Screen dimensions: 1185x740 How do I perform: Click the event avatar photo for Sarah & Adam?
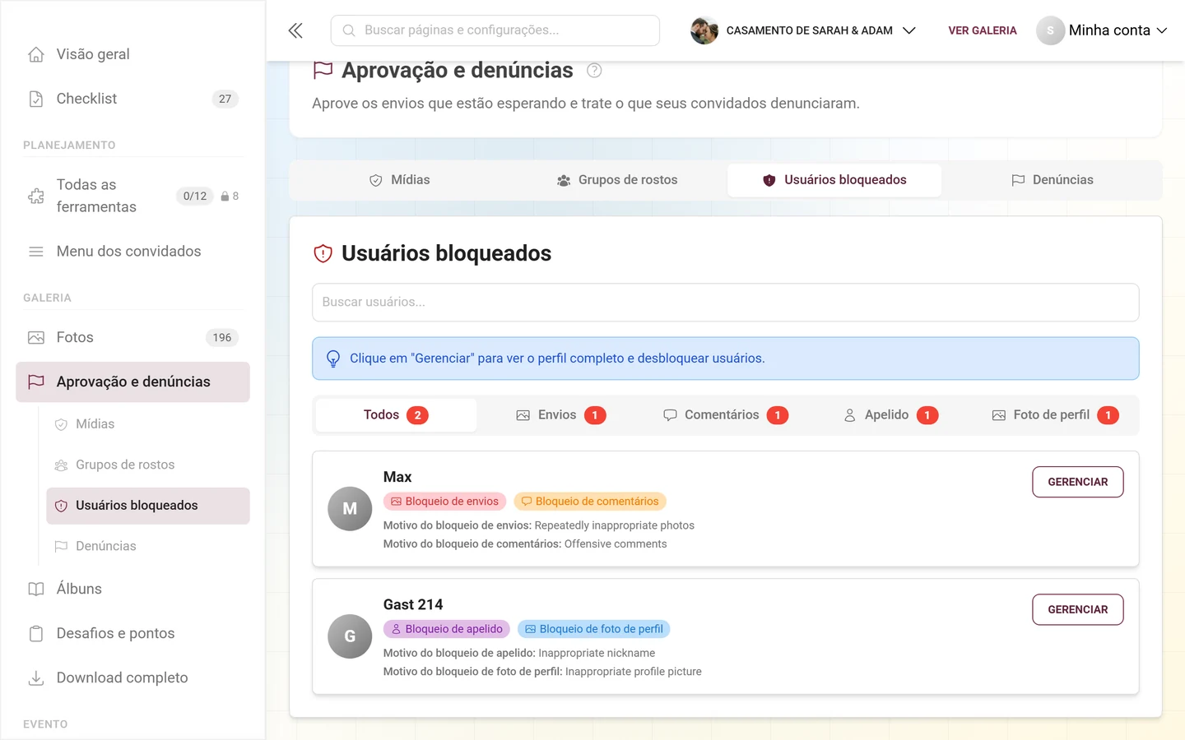pos(704,30)
